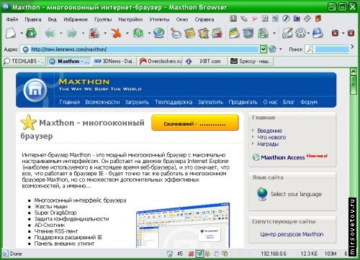Click the New Tab blank page icon
The height and width of the screenshot is (260, 360).
click(x=11, y=33)
